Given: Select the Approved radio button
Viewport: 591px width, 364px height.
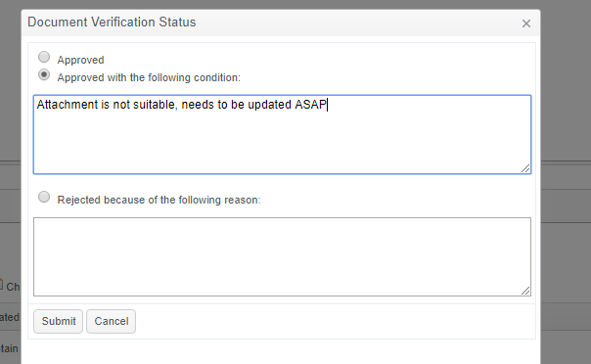Looking at the screenshot, I should tap(44, 57).
